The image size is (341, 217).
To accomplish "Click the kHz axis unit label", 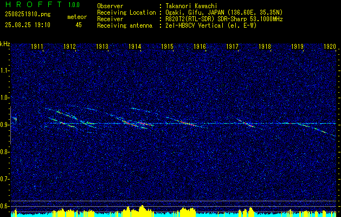I will (x=5, y=44).
